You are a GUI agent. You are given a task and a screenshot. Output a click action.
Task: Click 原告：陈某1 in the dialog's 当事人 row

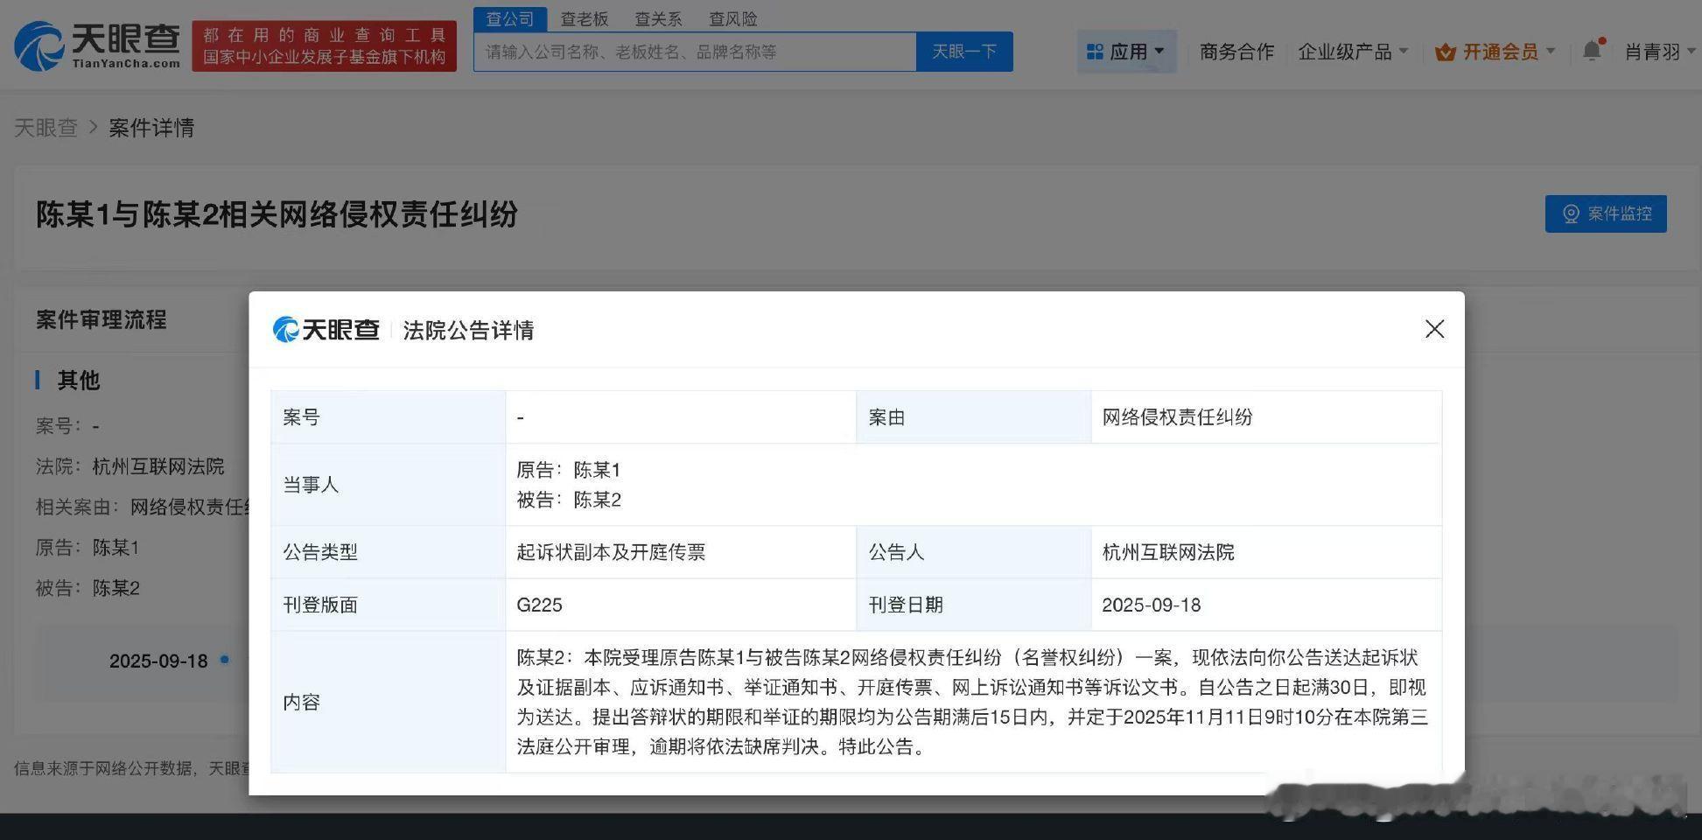(569, 470)
